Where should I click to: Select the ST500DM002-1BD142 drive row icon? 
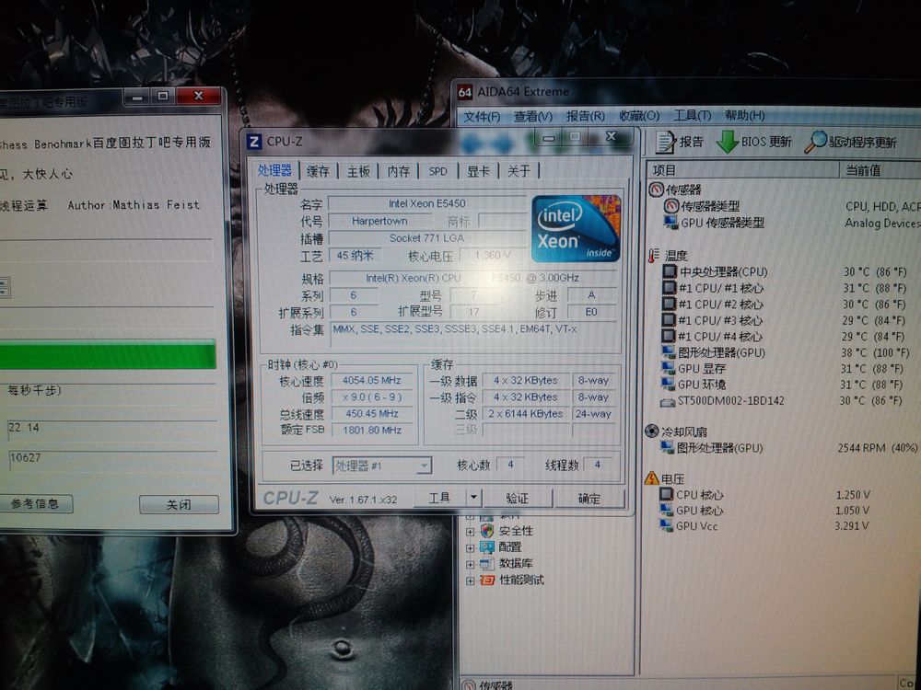(x=668, y=402)
